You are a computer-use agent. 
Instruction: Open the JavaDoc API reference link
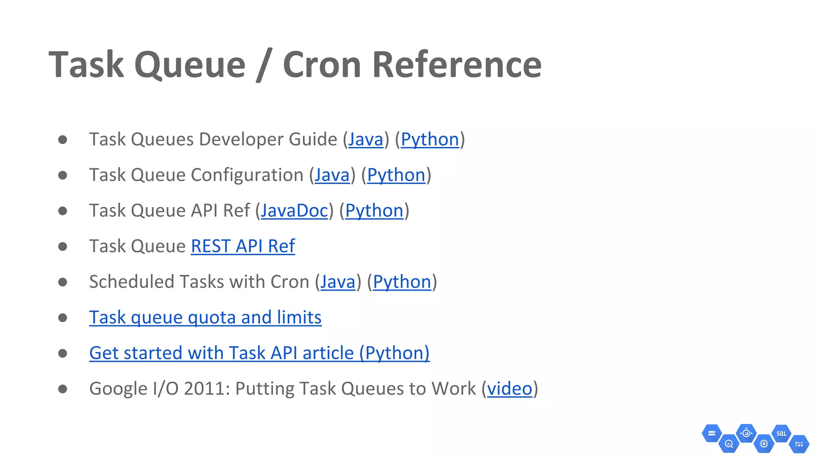[x=294, y=211]
